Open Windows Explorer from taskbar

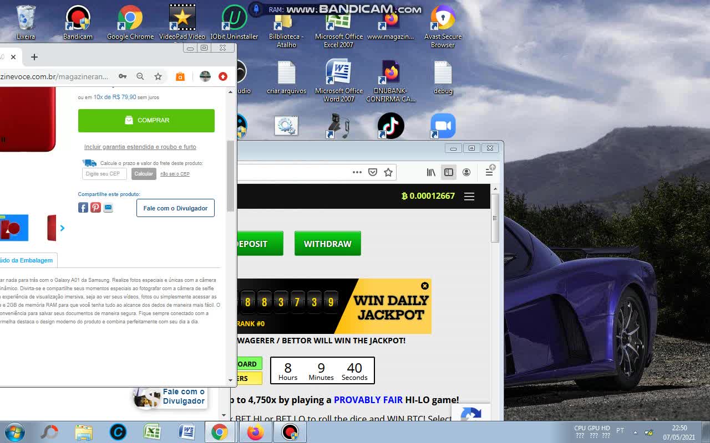point(84,432)
